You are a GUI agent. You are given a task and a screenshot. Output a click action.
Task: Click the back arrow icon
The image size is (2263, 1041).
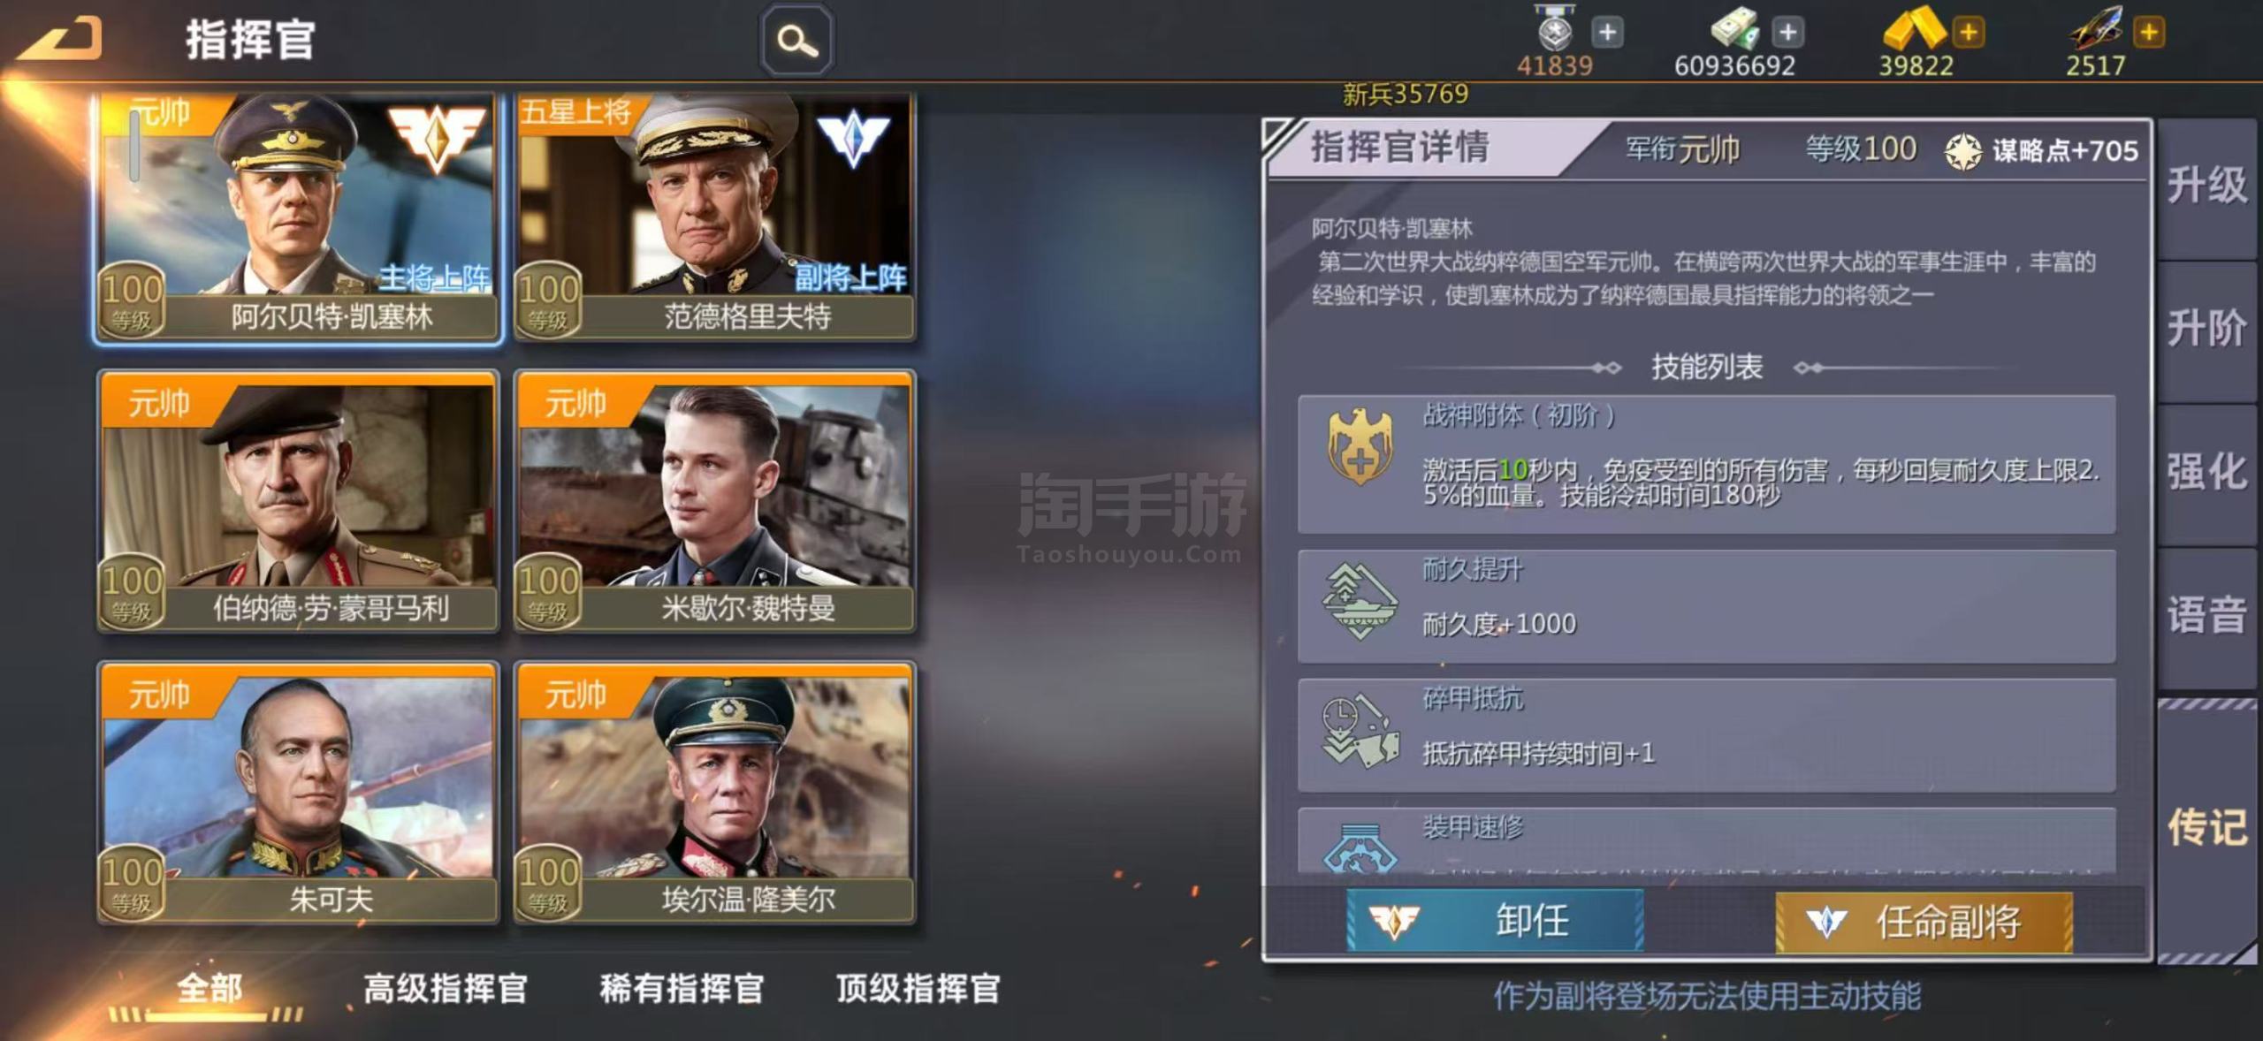click(59, 40)
